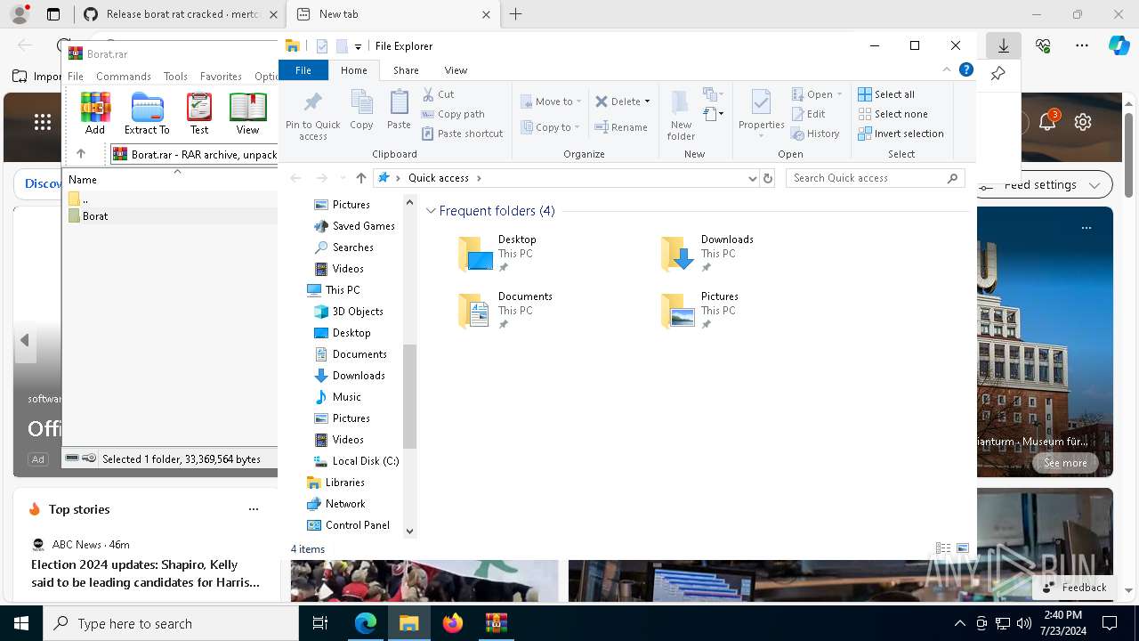Click the Search Quick access field
Image resolution: width=1139 pixels, height=641 pixels.
pyautogui.click(x=876, y=178)
